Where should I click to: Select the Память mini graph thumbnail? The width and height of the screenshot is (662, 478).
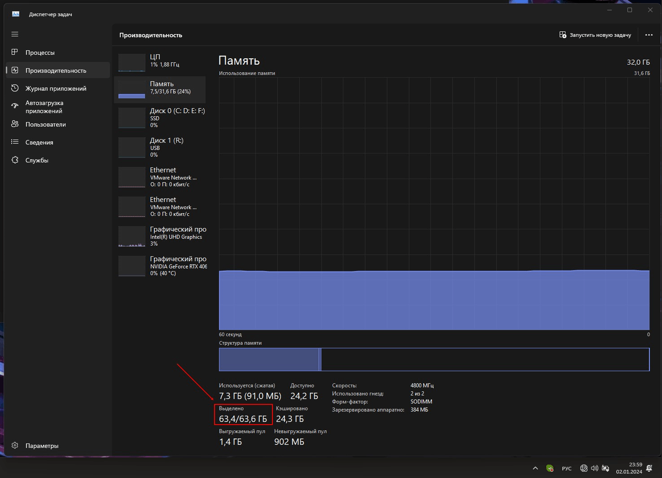132,89
